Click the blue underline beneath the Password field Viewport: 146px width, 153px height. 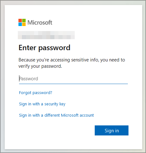point(73,84)
